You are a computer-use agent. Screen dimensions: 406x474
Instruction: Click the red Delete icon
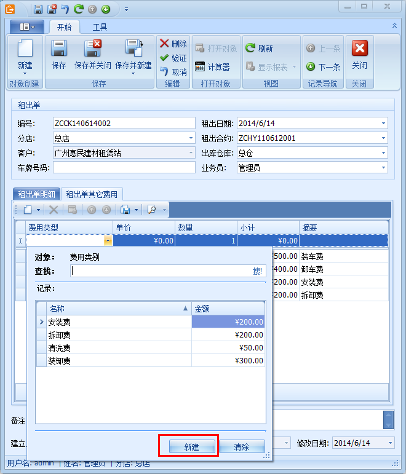click(x=165, y=44)
